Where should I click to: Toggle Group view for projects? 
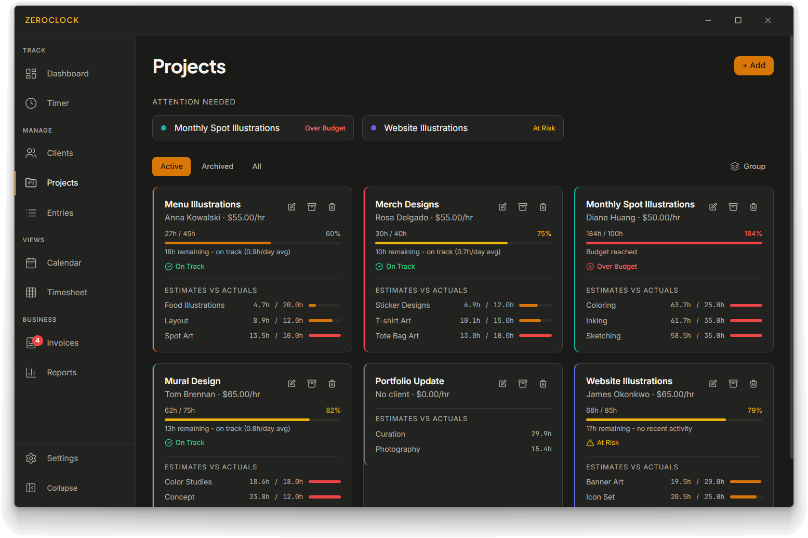[x=748, y=166]
